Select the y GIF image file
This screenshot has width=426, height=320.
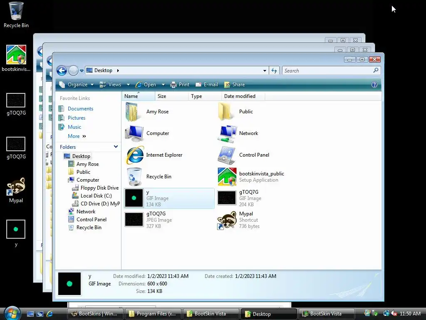pyautogui.click(x=169, y=198)
